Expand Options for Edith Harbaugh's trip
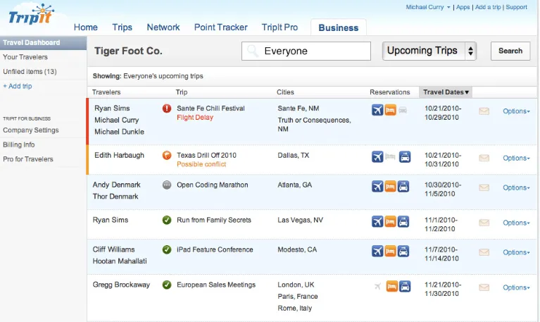Screen dimensions: 540x322 [x=516, y=158]
